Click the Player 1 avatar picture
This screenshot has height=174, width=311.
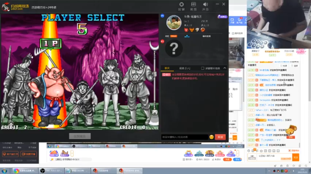(174, 22)
